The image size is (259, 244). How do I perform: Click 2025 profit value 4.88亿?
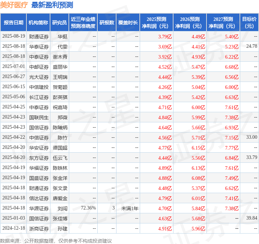click(165, 178)
